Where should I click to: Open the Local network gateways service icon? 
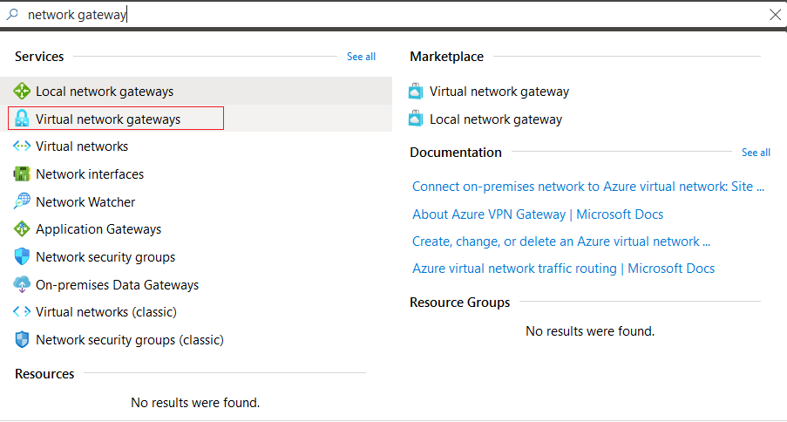pos(22,91)
